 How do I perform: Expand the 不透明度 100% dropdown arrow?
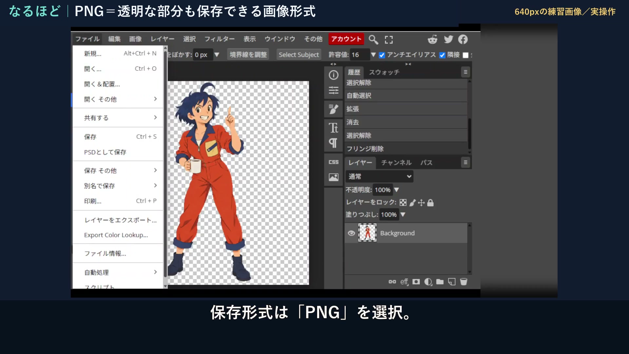coord(396,190)
